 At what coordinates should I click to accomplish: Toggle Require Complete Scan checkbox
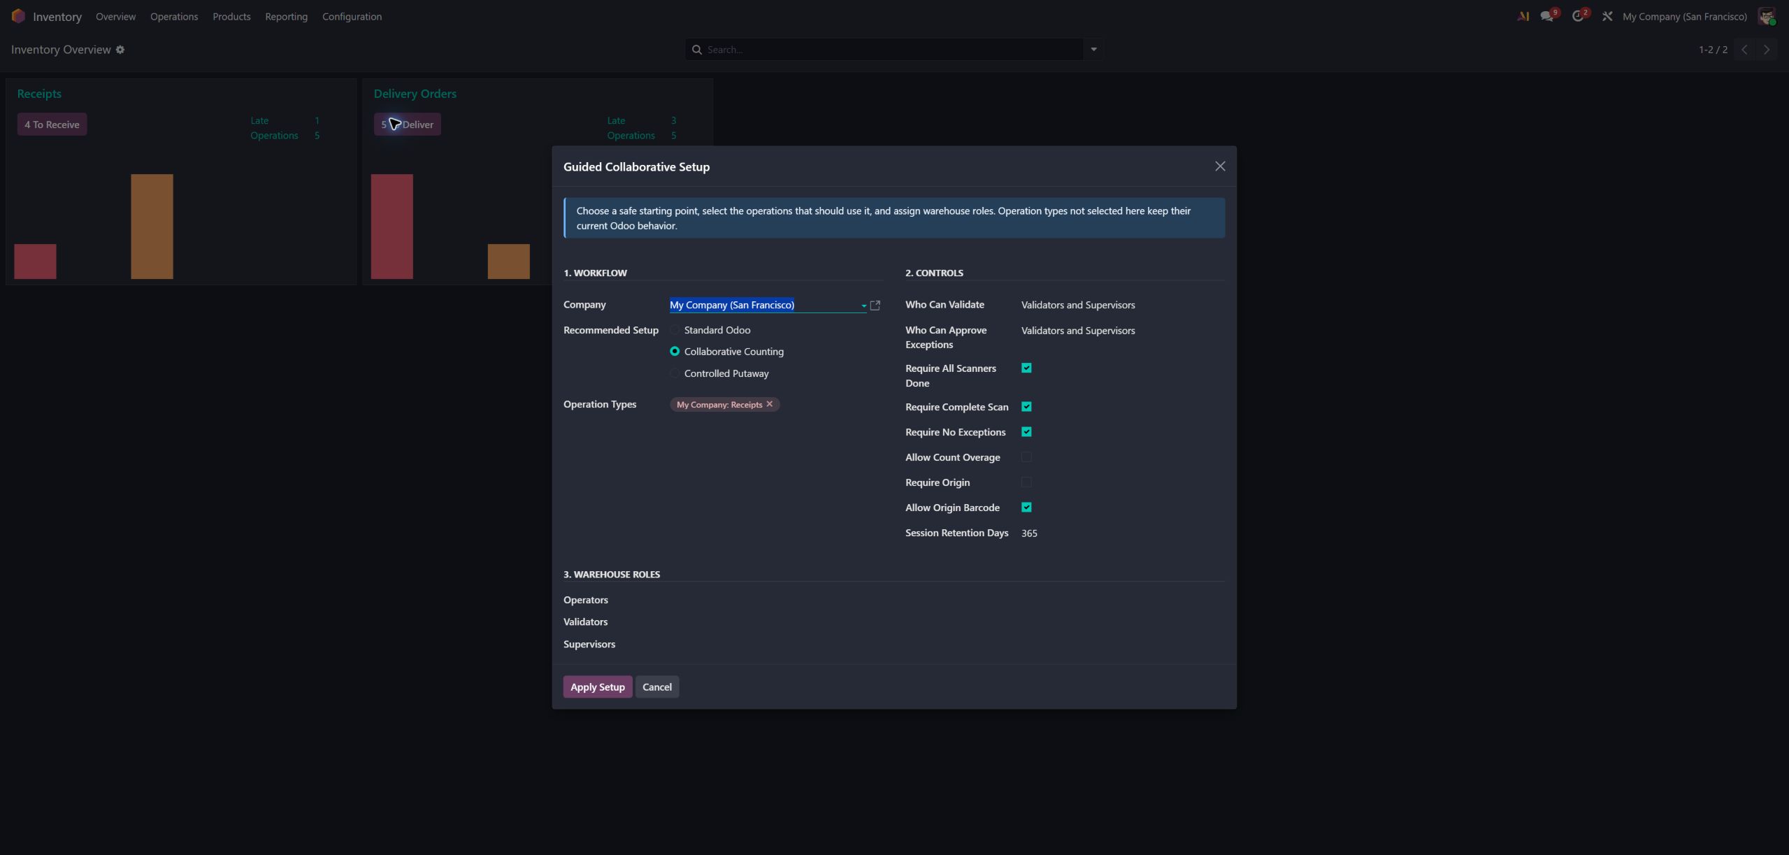1026,407
